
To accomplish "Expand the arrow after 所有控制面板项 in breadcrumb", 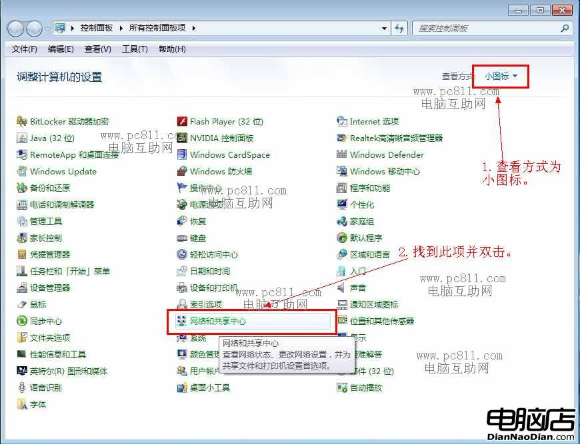I will point(193,28).
